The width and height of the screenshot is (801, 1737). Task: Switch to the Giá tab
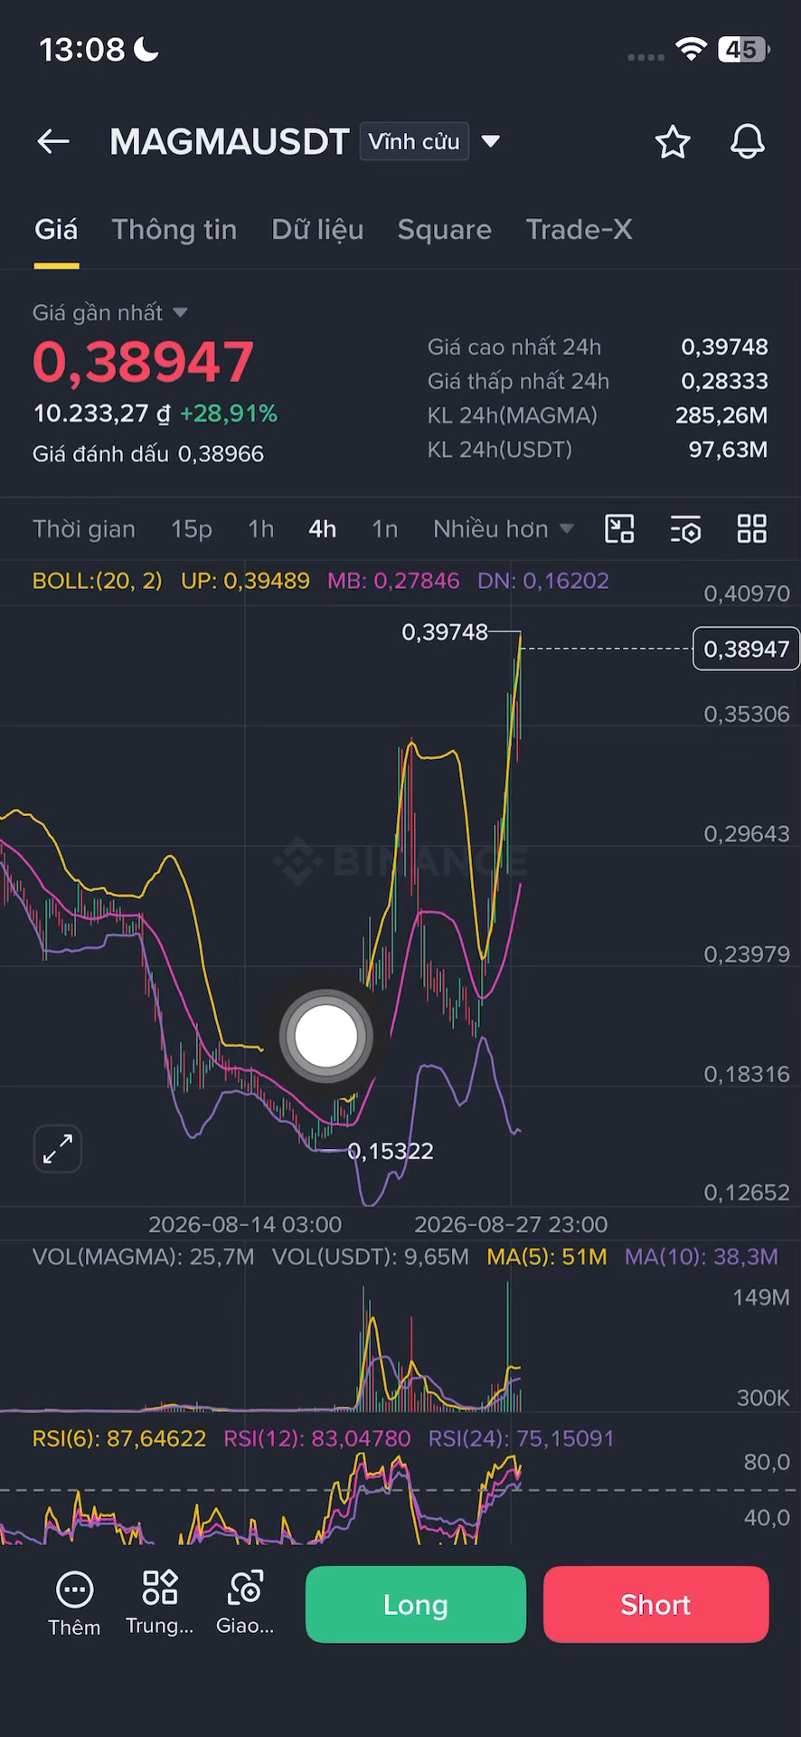pos(56,230)
